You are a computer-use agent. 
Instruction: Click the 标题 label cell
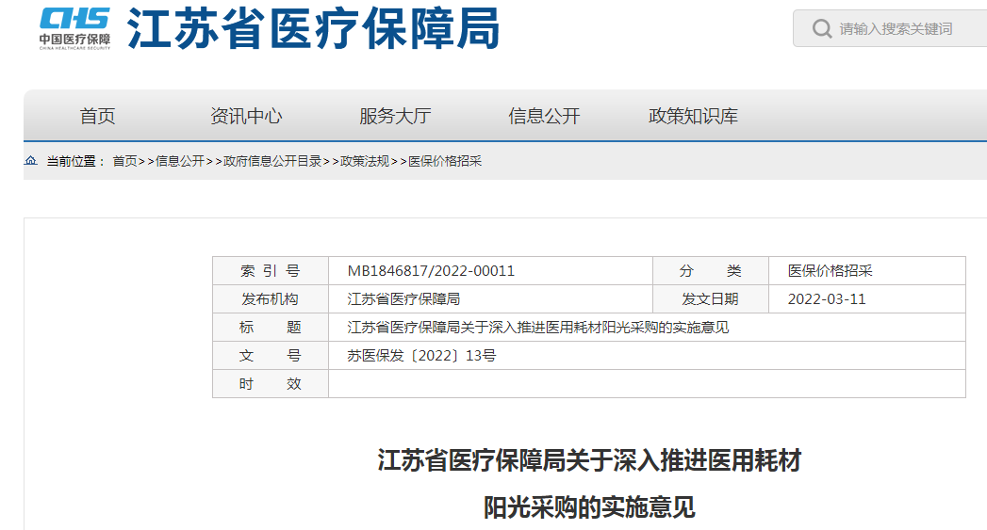[x=270, y=328]
